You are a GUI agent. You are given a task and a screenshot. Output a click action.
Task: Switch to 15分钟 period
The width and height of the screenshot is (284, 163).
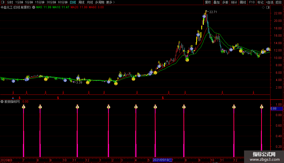(40, 2)
